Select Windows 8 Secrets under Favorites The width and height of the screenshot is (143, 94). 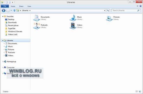15,31
